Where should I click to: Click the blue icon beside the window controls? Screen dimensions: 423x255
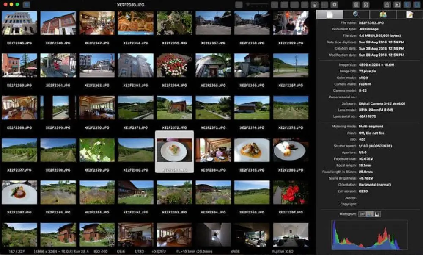[26, 5]
